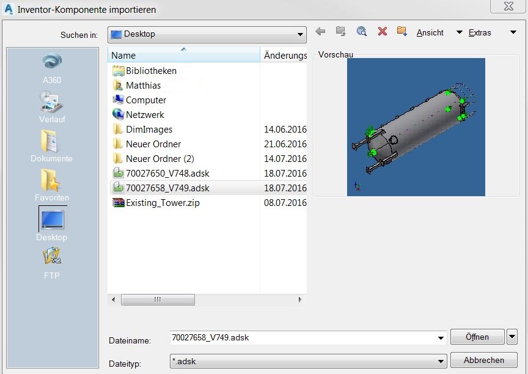Expand the Extras menu arrow
The image size is (528, 374).
pos(513,32)
